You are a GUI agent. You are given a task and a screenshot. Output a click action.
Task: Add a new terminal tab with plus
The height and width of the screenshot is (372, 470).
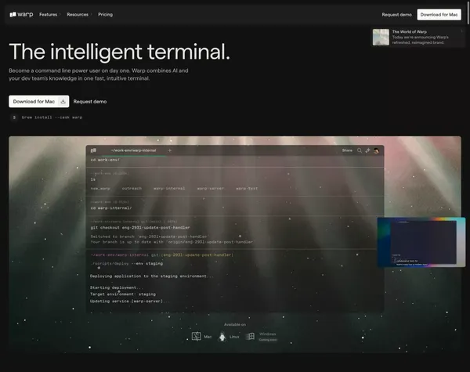pos(170,150)
